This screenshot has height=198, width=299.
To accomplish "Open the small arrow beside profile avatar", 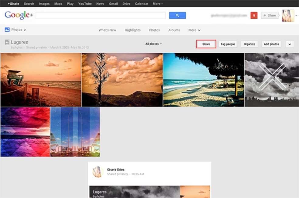I will [x=297, y=16].
